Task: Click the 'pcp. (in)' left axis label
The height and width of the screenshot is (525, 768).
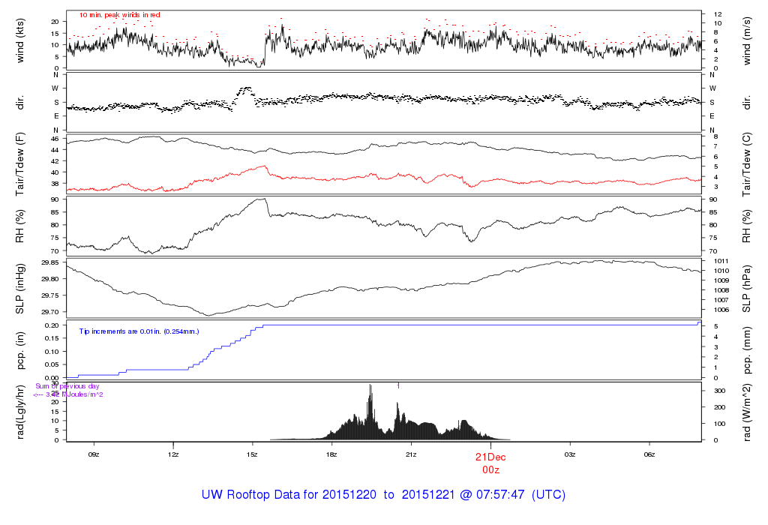Action: click(x=20, y=350)
